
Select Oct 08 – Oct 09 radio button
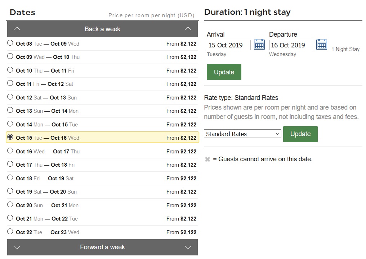10,43
